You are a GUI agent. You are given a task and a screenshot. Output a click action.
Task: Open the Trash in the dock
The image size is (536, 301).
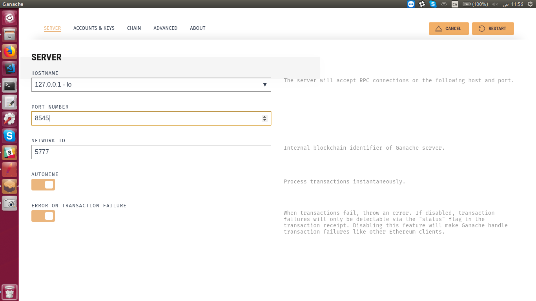tap(9, 292)
